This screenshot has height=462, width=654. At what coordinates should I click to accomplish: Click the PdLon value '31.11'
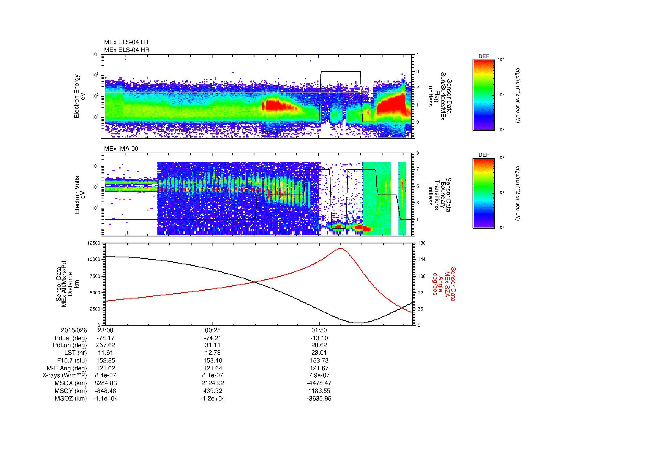[x=213, y=345]
